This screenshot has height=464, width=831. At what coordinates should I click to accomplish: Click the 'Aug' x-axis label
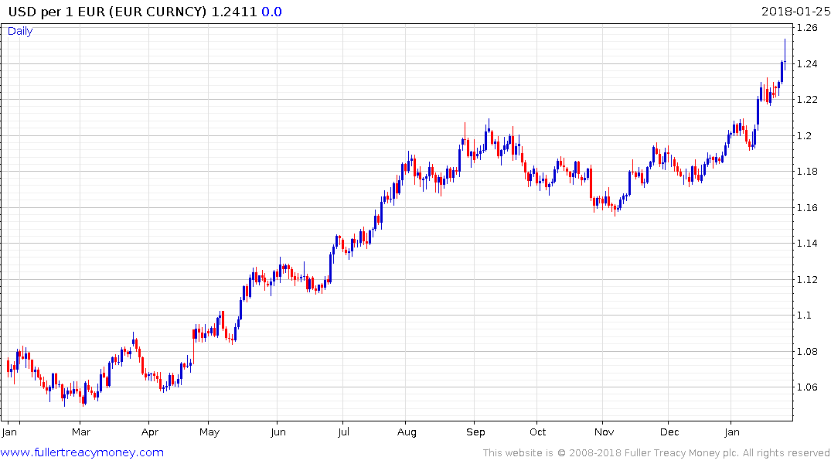[407, 432]
